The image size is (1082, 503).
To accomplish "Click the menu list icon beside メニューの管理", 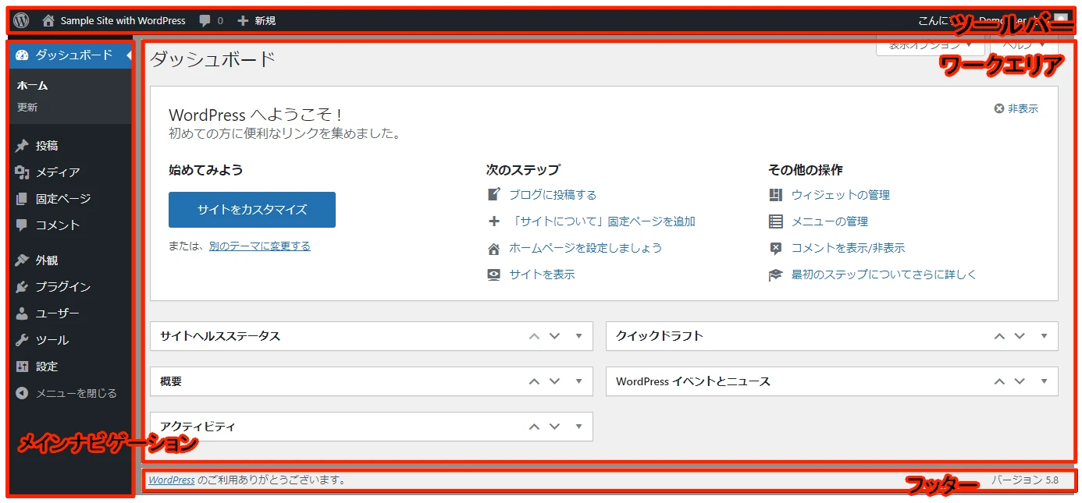I will pyautogui.click(x=775, y=221).
